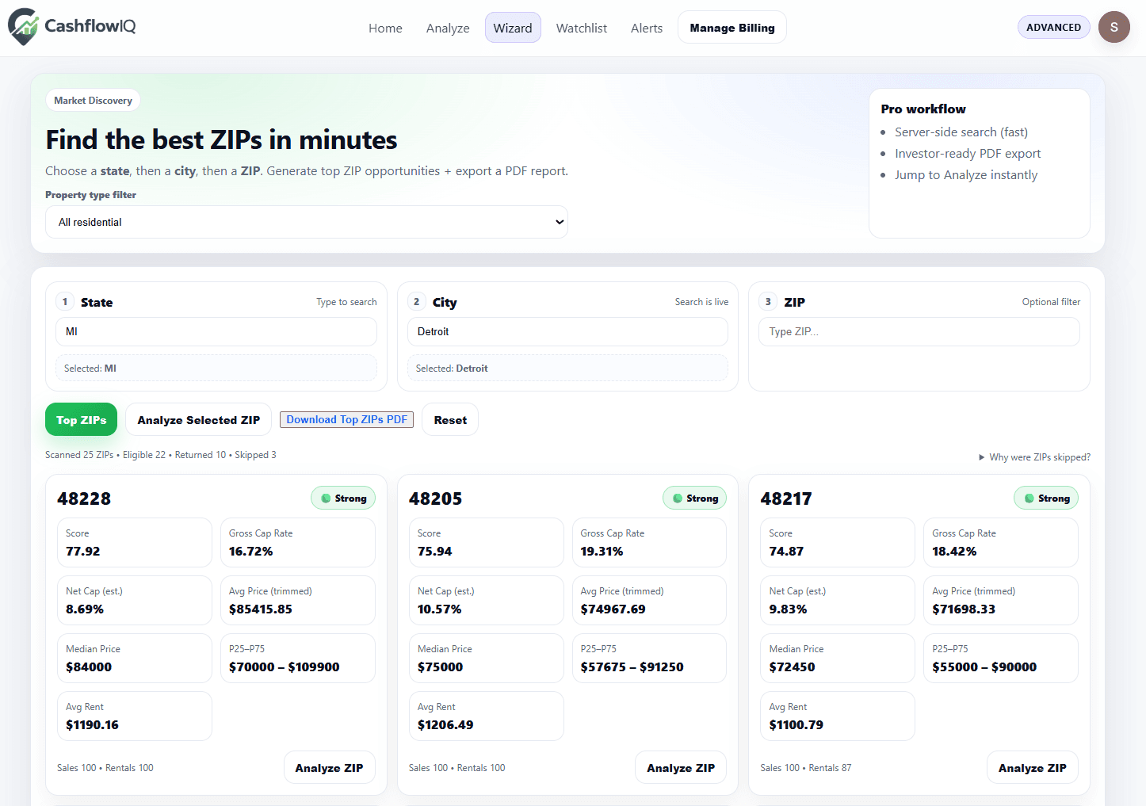Click the step 1 circle beside State

pyautogui.click(x=65, y=301)
